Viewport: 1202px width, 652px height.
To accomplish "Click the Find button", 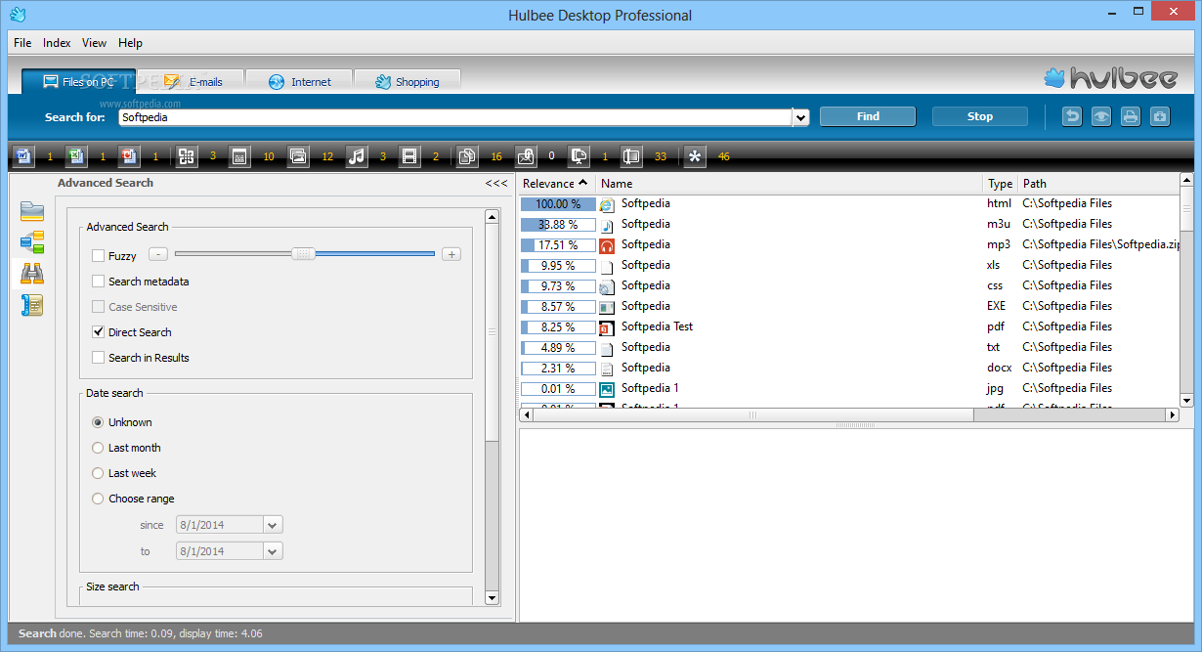I will pos(868,116).
